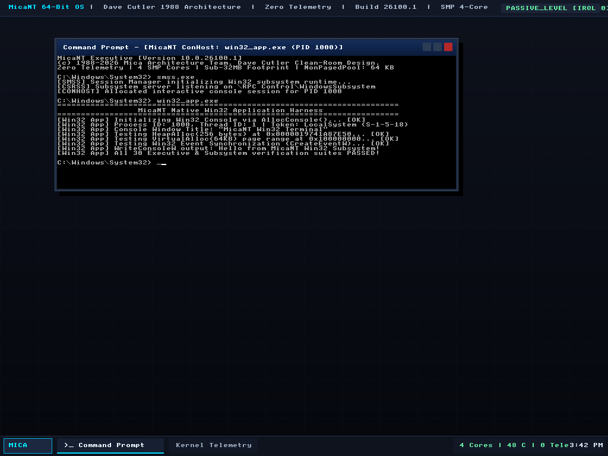This screenshot has width=608, height=456.
Task: Click the Event Synchronization CreateEventW line
Action: coord(223,144)
